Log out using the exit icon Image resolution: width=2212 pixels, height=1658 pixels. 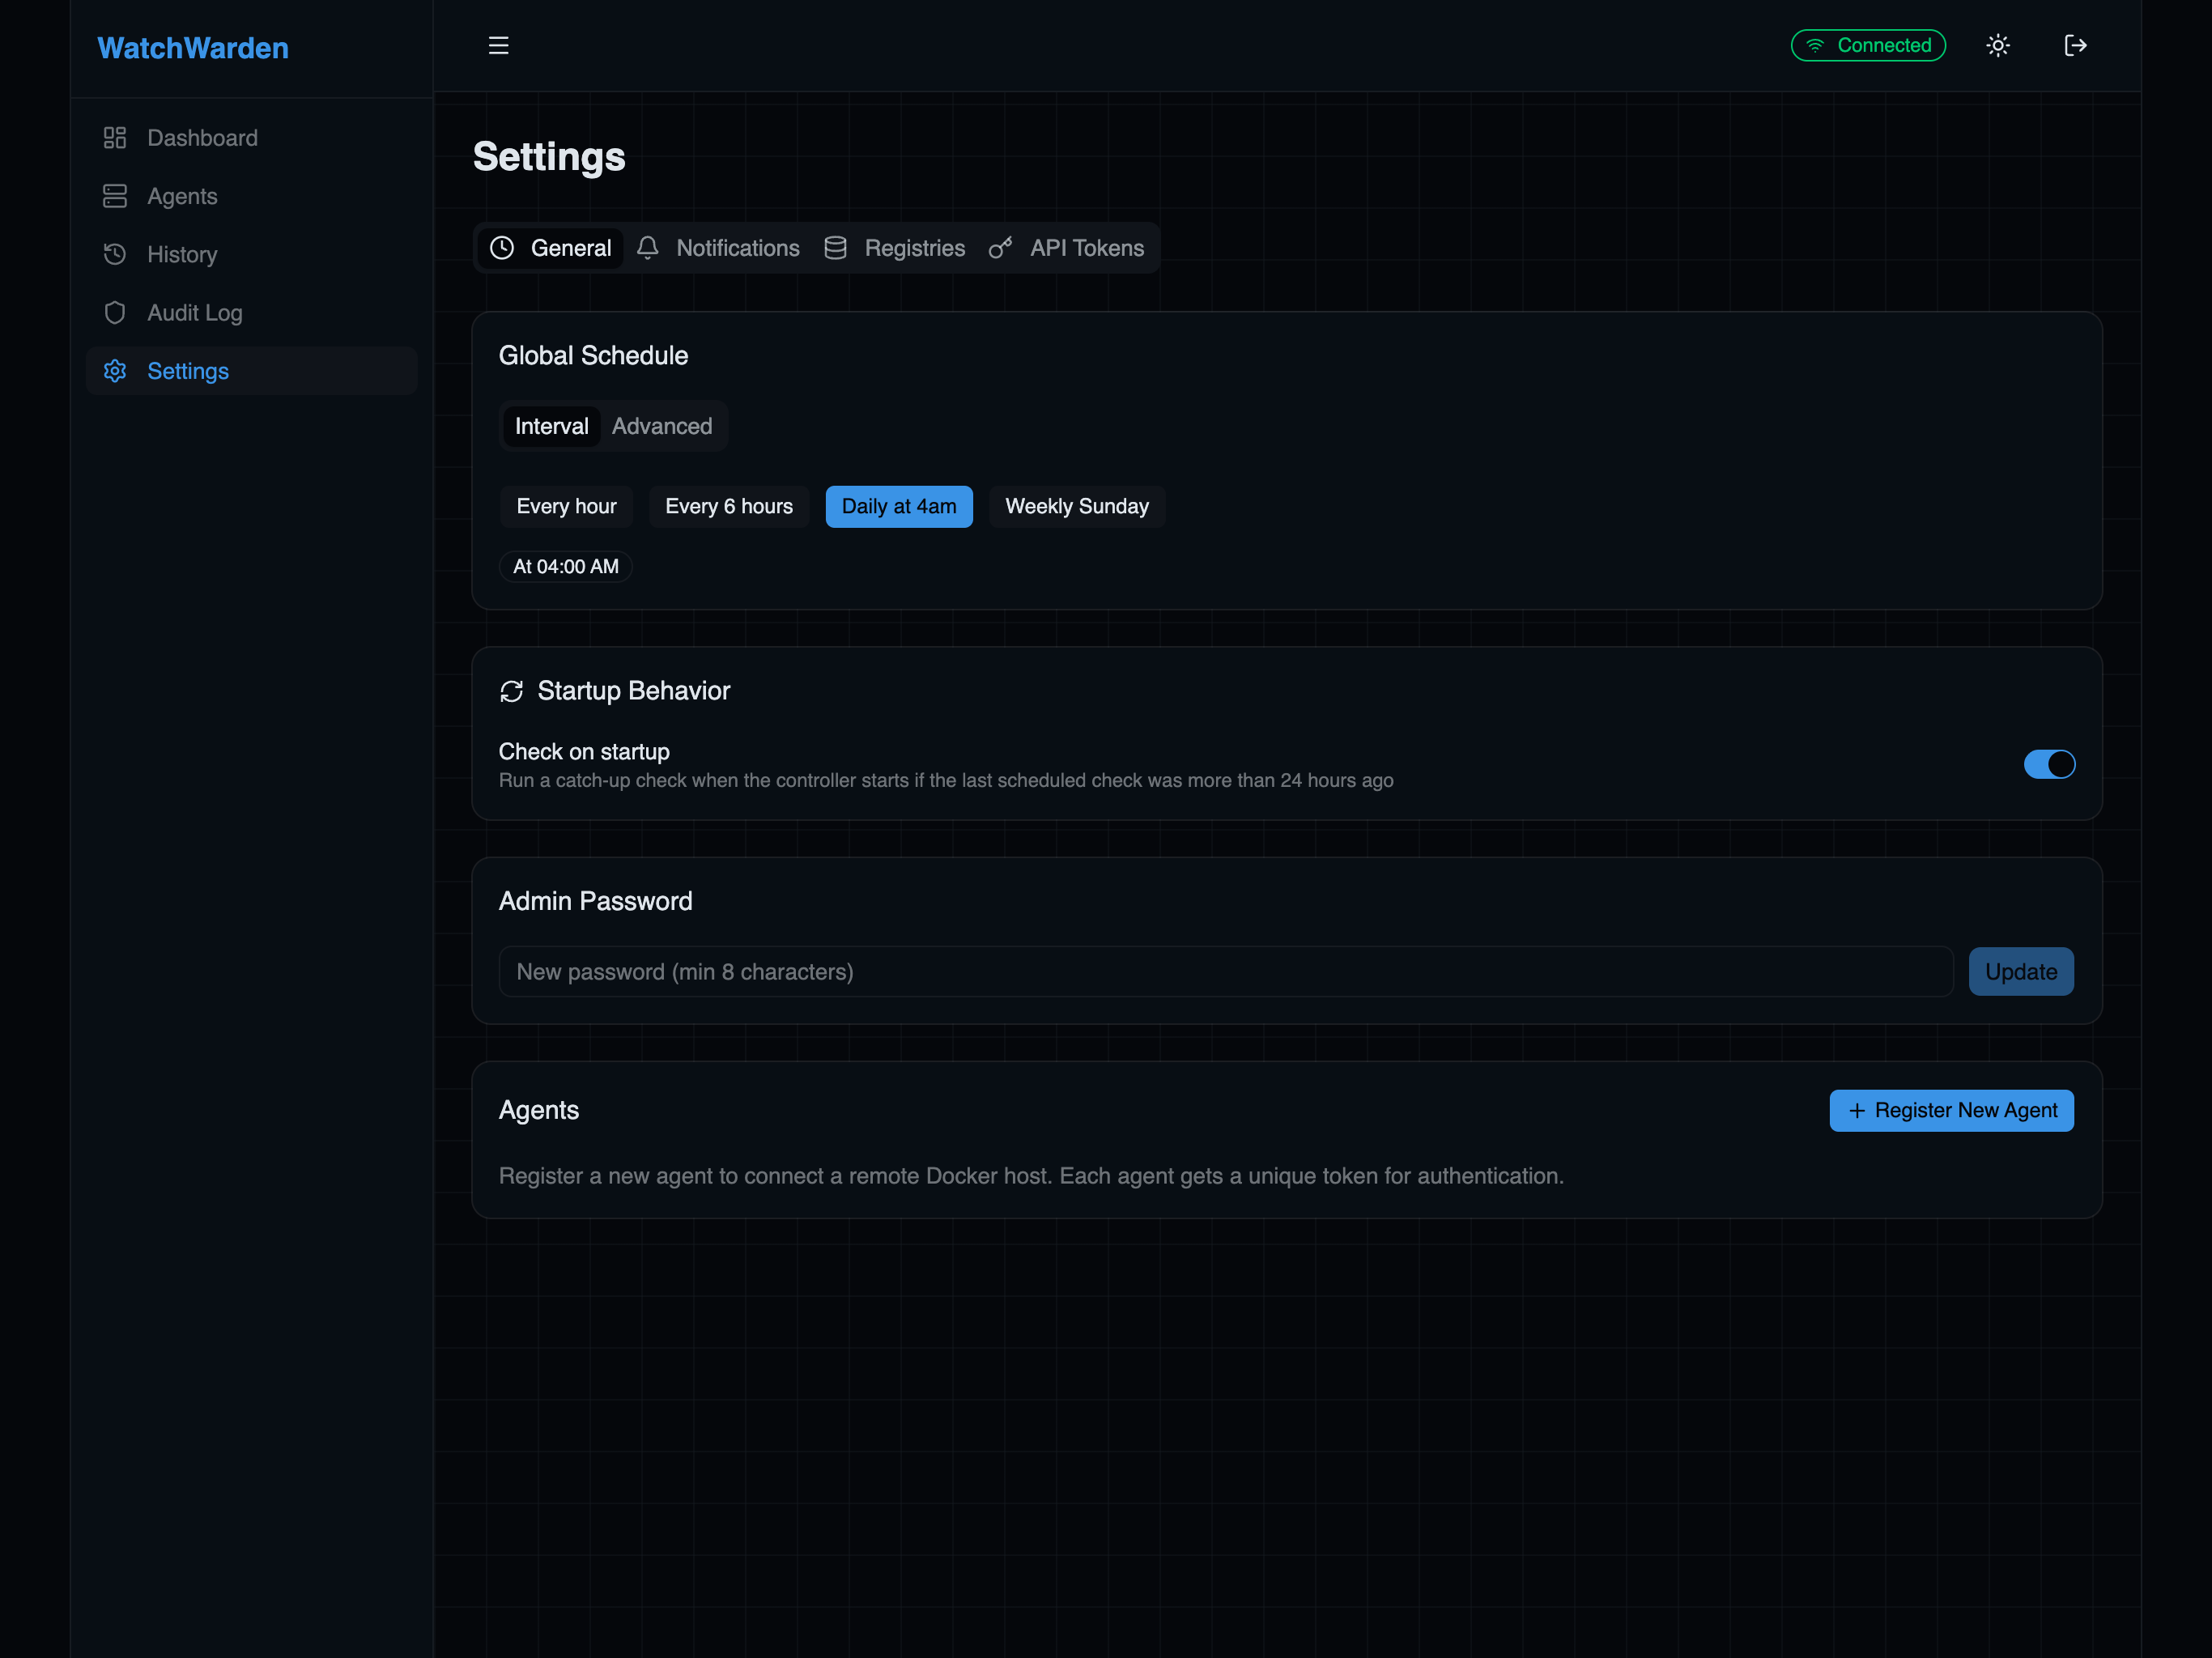click(2076, 45)
